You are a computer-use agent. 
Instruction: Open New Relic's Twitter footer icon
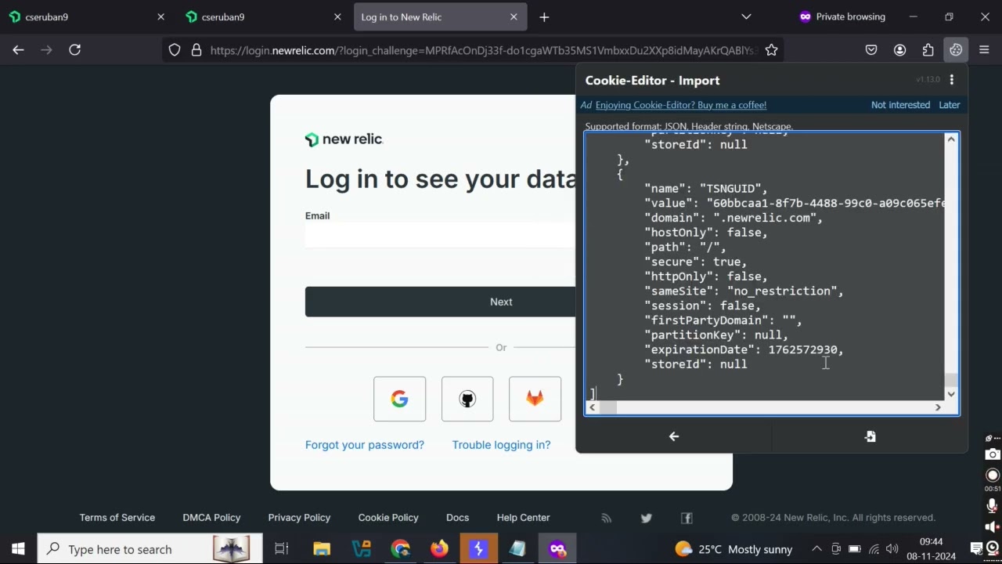pos(646,518)
